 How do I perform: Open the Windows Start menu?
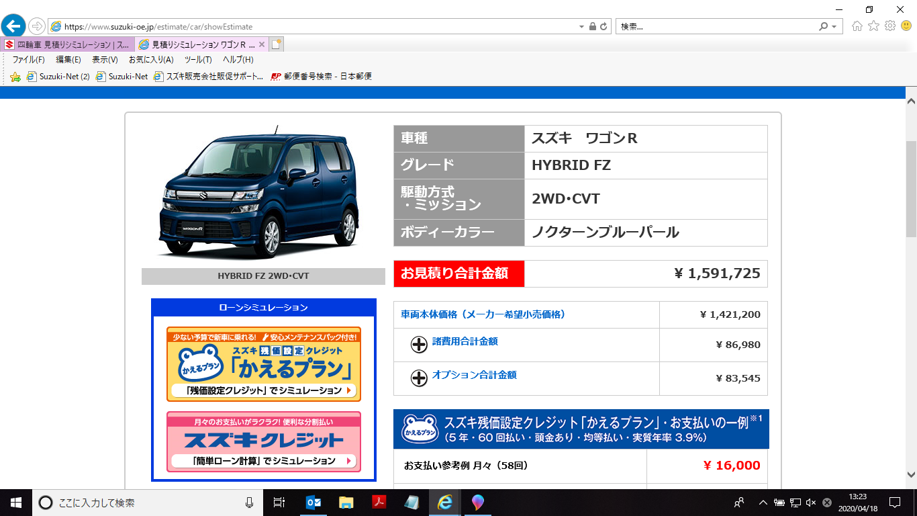15,502
